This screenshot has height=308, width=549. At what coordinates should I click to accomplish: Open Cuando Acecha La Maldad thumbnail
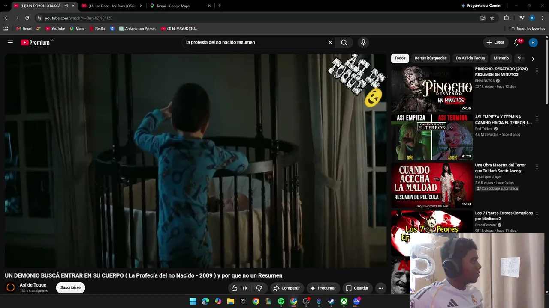tap(432, 185)
